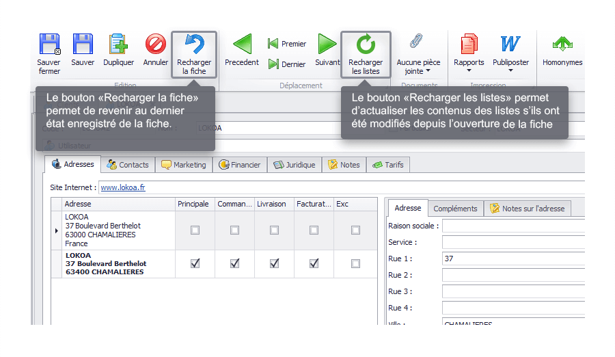Click the Rue 1 field containing 37
Image resolution: width=615 pixels, height=357 pixels.
(513, 259)
